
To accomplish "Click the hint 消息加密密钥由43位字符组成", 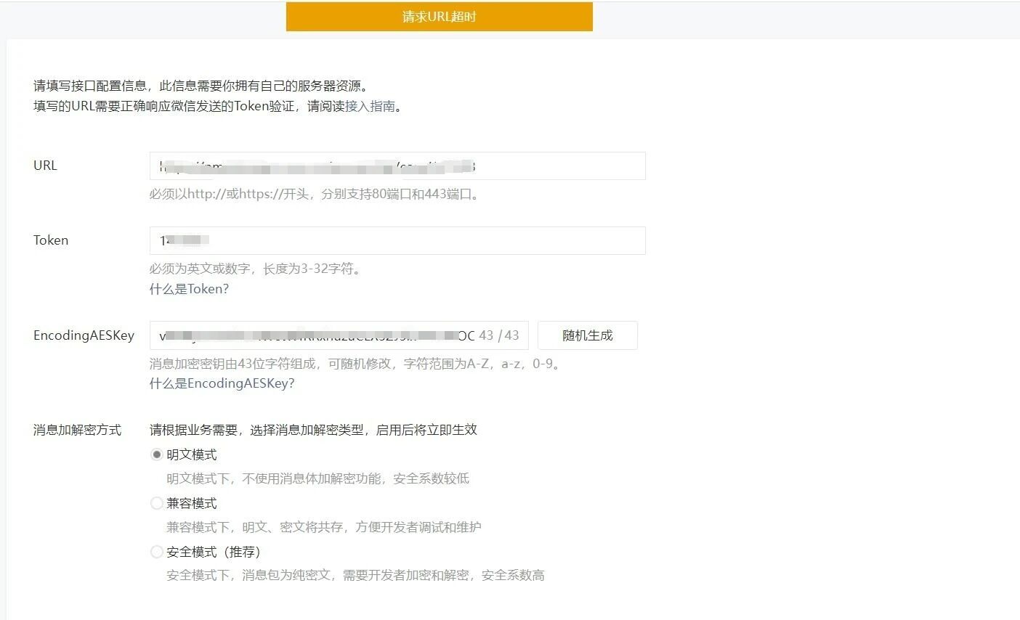I will [x=356, y=364].
